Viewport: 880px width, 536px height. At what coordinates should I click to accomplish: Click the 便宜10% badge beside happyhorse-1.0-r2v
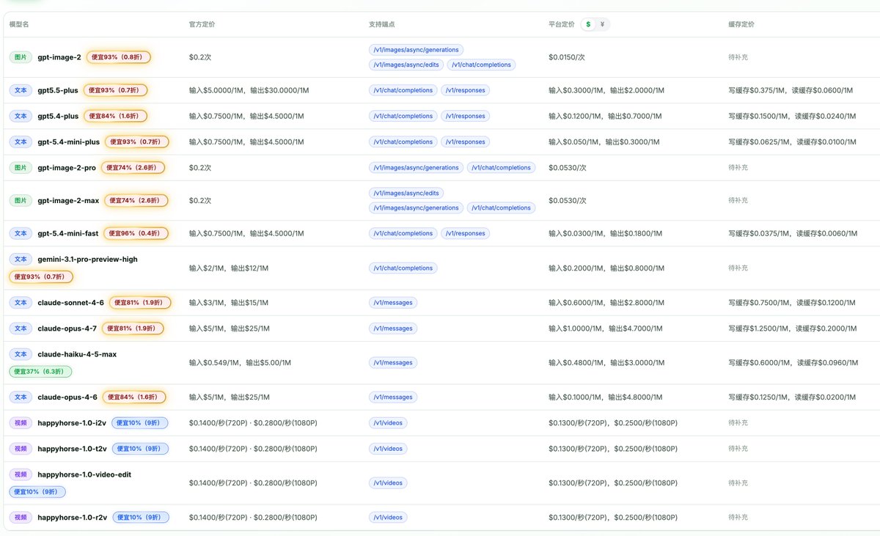point(140,517)
